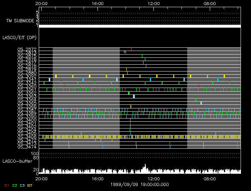This screenshot has height=191, width=251.
Task: Select the light blue block on OS_3363 row
Action: (x=134, y=96)
